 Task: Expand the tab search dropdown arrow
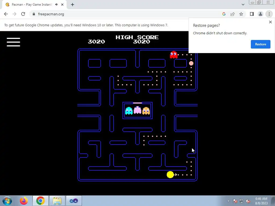(243, 5)
